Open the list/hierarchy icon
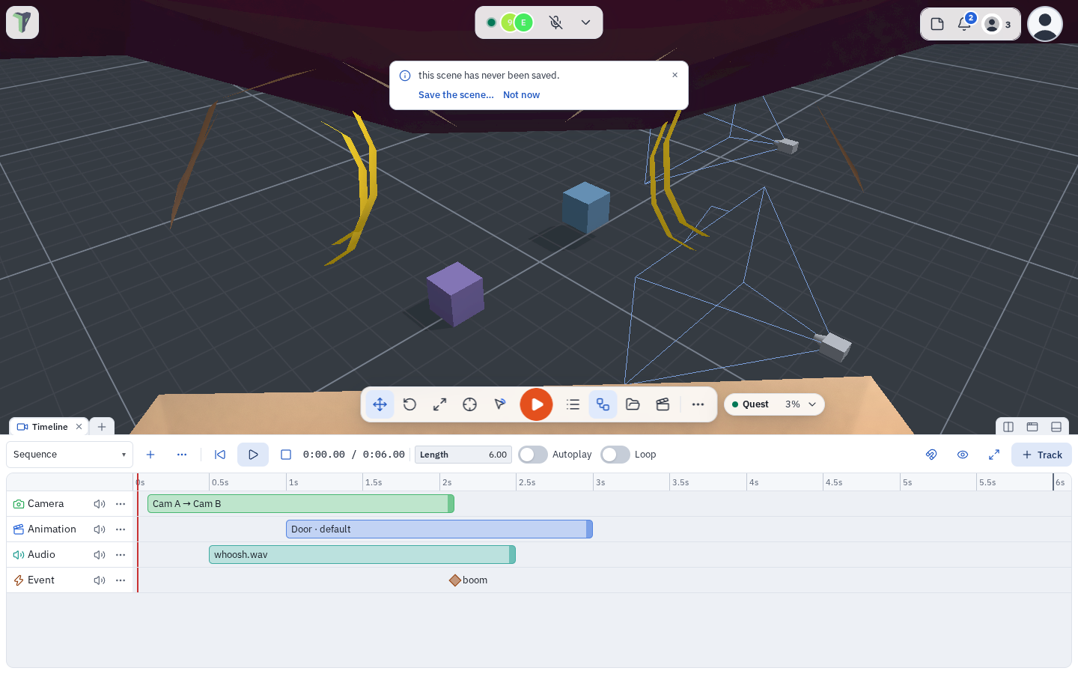Image resolution: width=1078 pixels, height=674 pixels. coord(573,404)
